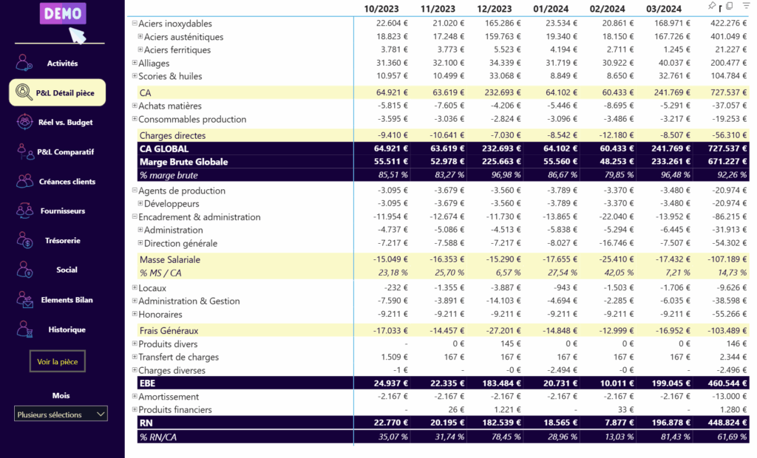Go to the P&L Comparatif page
757x458 pixels.
pos(65,151)
